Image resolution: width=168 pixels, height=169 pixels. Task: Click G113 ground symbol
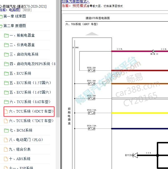tap(135, 155)
